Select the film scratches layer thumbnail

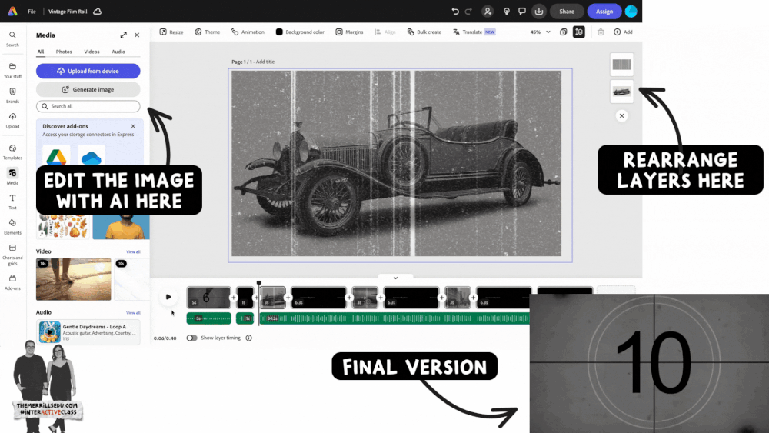click(621, 65)
